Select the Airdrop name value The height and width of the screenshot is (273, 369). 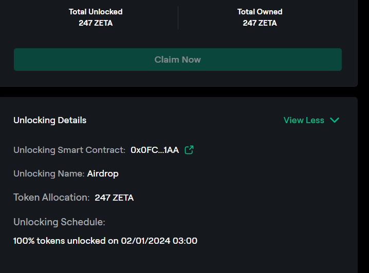tap(103, 173)
